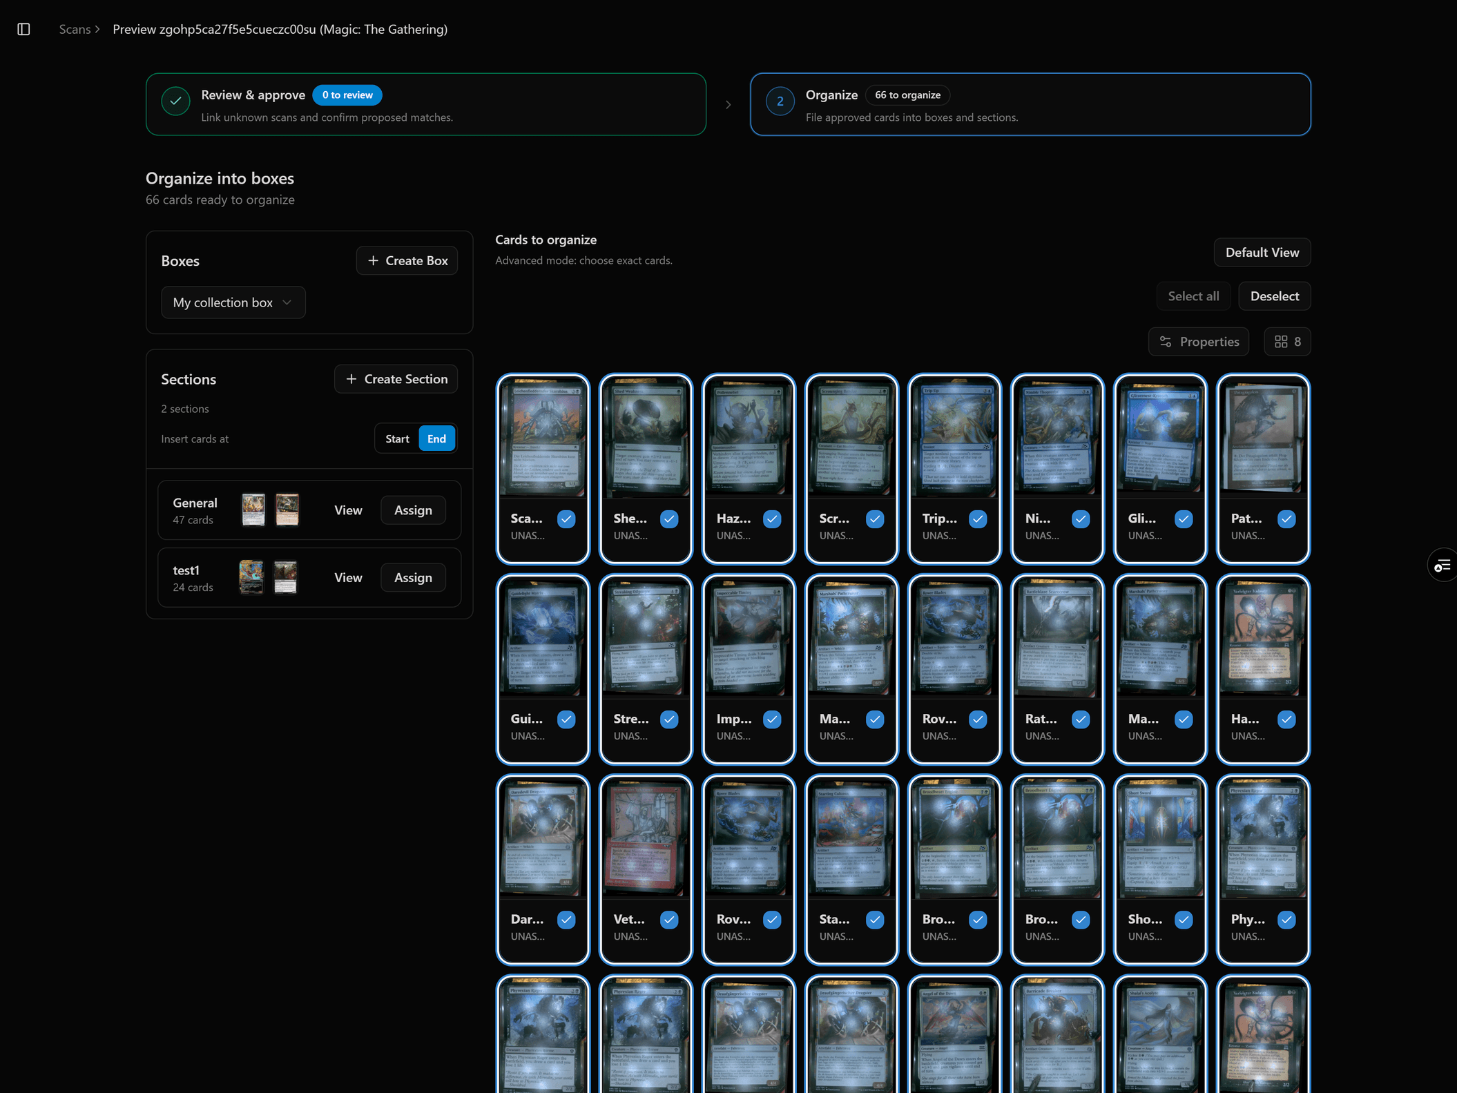The width and height of the screenshot is (1457, 1093).
Task: Open the floating scan activity button on right edge
Action: [x=1442, y=565]
